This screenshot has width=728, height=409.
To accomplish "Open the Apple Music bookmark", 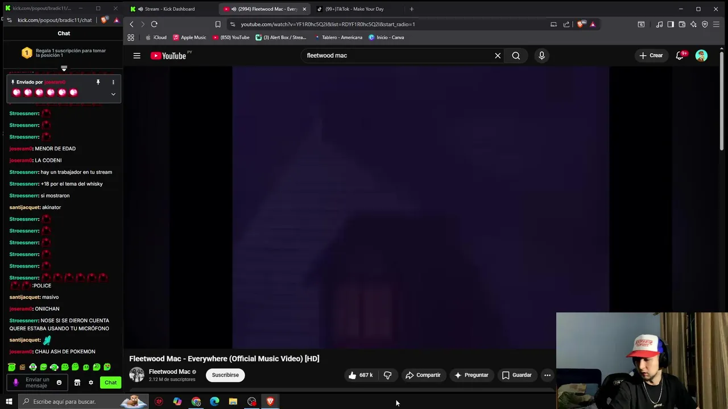I will 189,37.
